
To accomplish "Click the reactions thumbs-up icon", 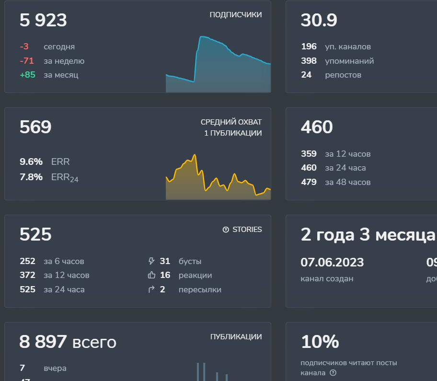I will pos(151,275).
